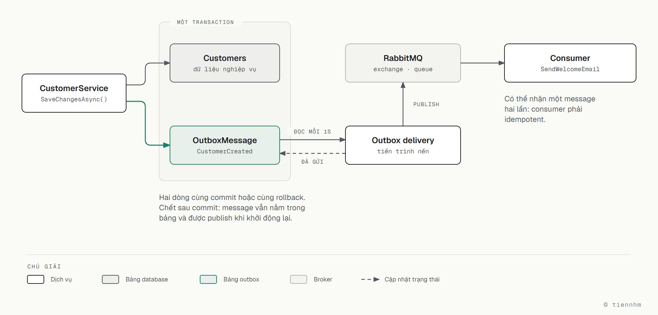Click the 'Hai dòng cùng commit' note
The image size is (658, 315).
point(232,208)
